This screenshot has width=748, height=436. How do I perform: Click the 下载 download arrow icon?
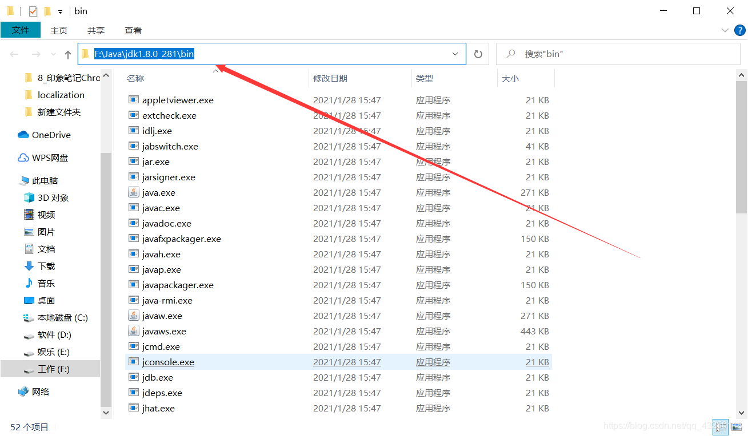(29, 266)
